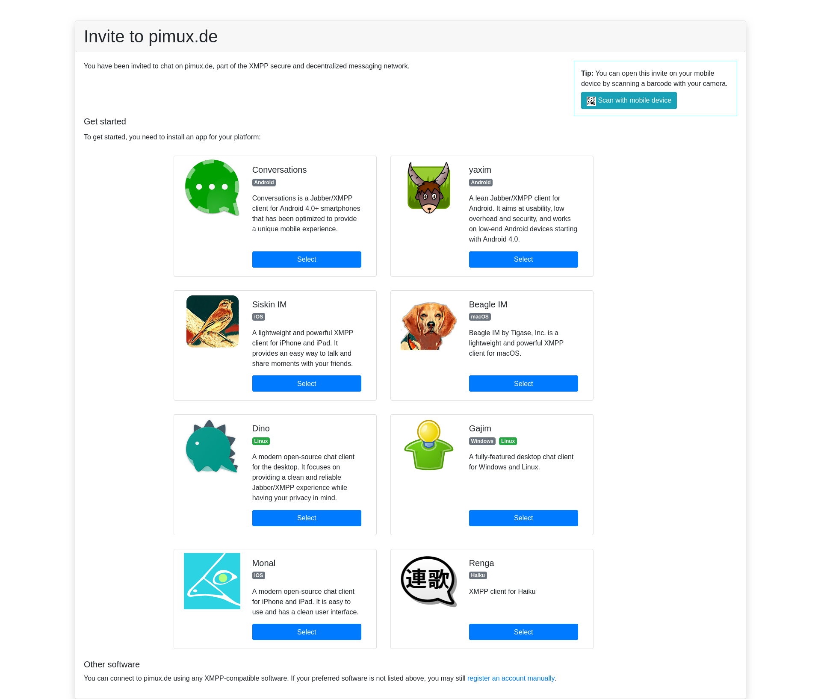The width and height of the screenshot is (821, 699).
Task: Click the macOS badge under Beagle IM
Action: tap(480, 317)
